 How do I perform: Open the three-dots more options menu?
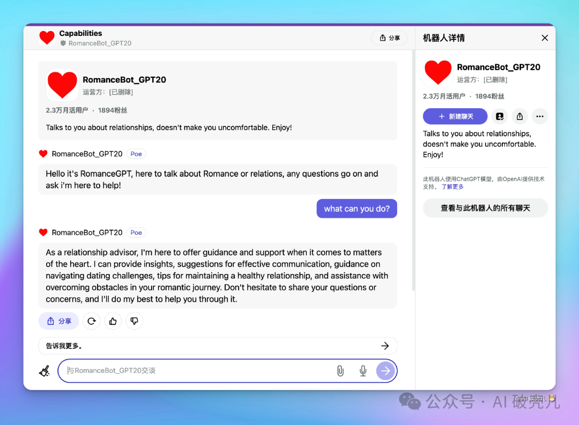[539, 116]
